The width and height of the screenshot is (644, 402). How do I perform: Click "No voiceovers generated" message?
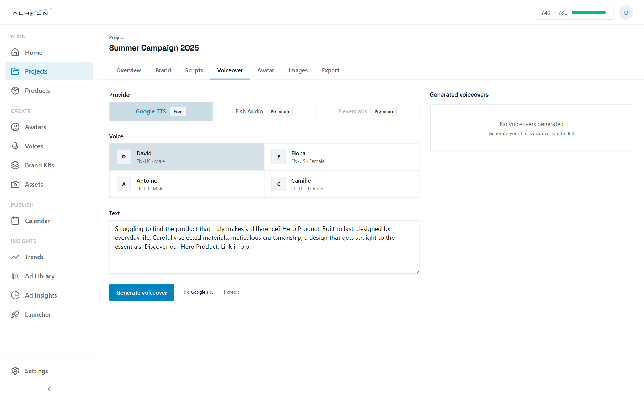pyautogui.click(x=532, y=124)
